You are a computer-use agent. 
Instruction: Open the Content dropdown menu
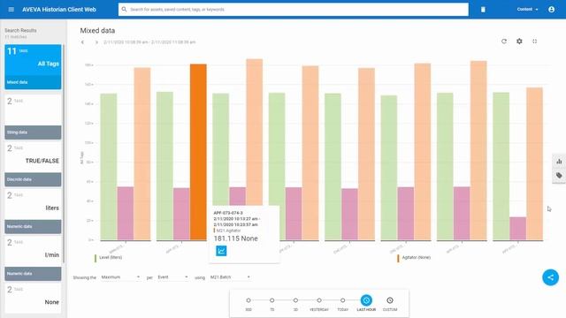tap(527, 10)
